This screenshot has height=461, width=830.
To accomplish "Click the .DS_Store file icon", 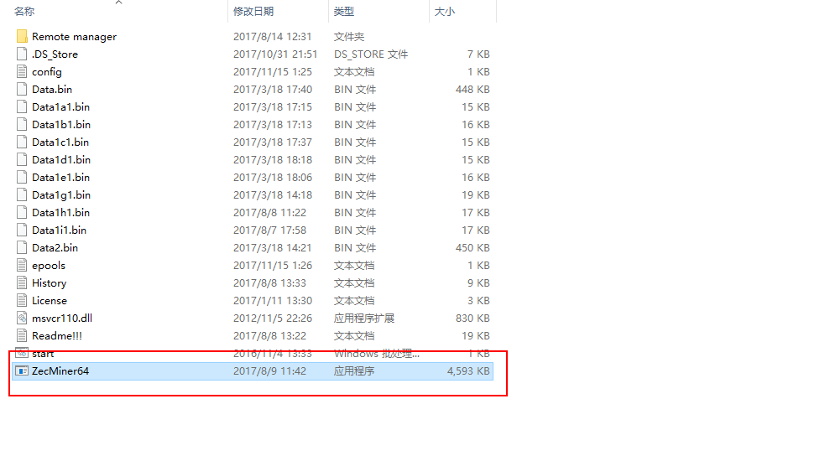I will [22, 54].
